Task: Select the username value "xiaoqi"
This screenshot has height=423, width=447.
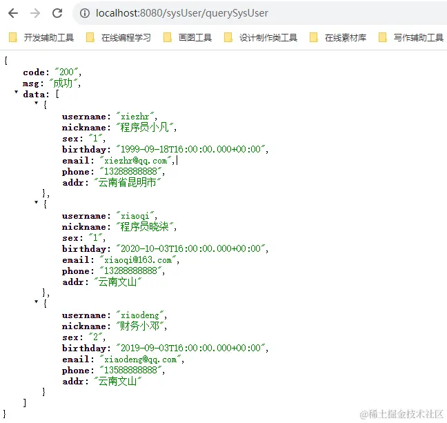Action: 135,215
